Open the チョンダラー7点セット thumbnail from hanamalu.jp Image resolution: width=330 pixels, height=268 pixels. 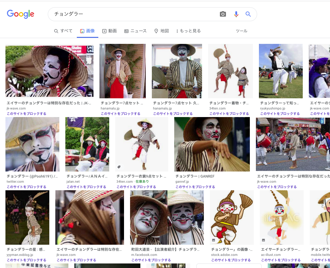123,71
